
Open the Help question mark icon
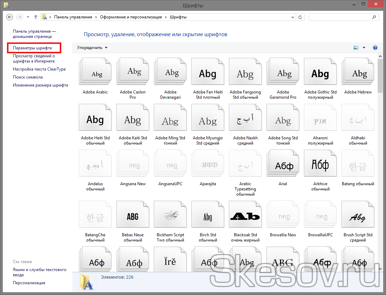375,48
